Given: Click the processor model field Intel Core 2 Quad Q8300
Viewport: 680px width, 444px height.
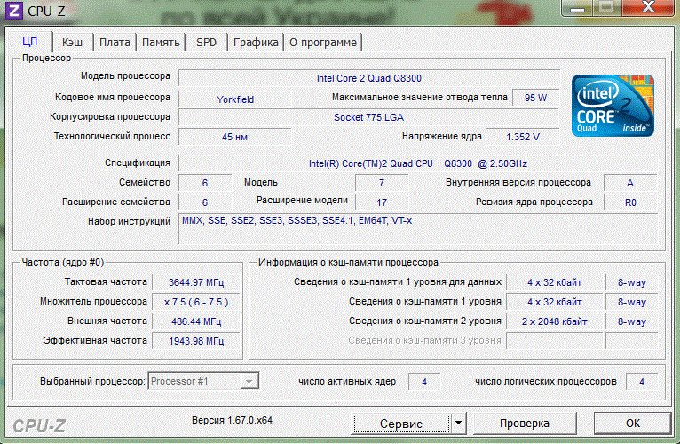Looking at the screenshot, I should (369, 77).
